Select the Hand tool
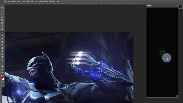The image size is (183, 103). 2,66
